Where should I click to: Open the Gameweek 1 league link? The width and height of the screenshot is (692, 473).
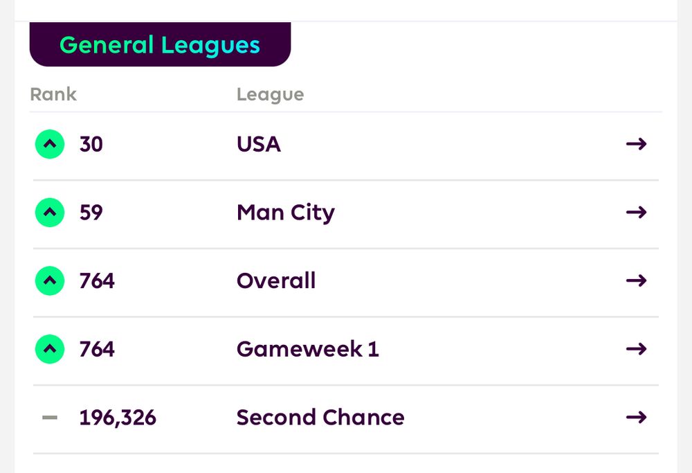(308, 349)
